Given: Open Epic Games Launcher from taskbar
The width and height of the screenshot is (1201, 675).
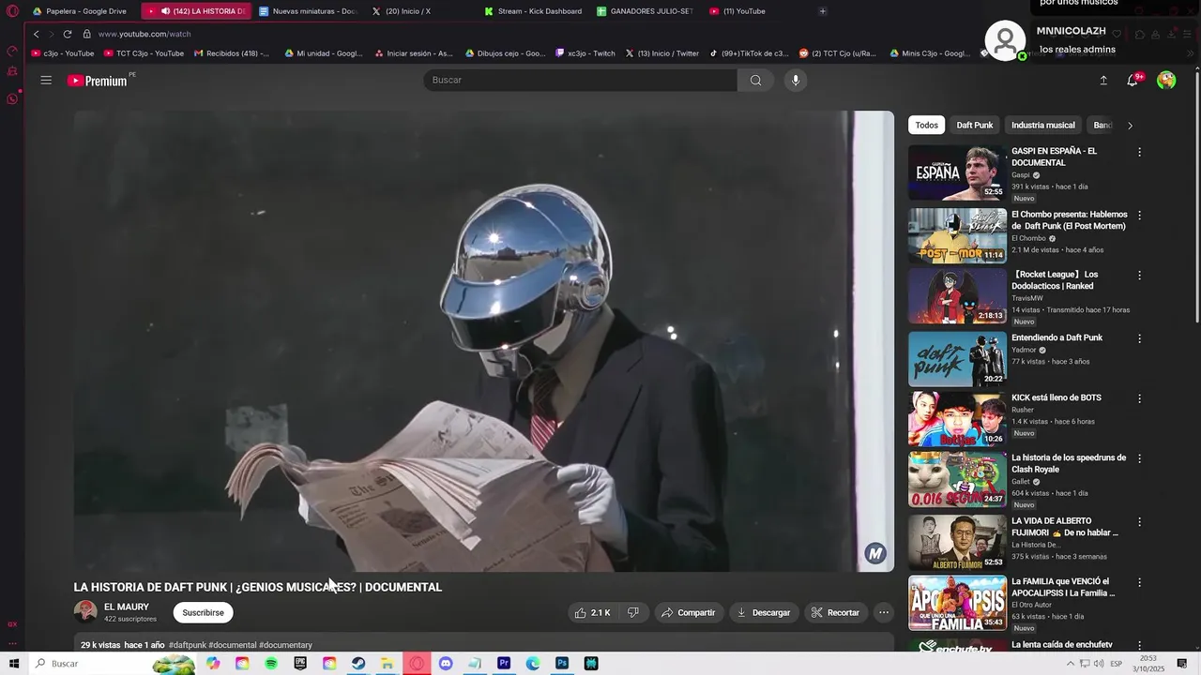Looking at the screenshot, I should coord(300,664).
